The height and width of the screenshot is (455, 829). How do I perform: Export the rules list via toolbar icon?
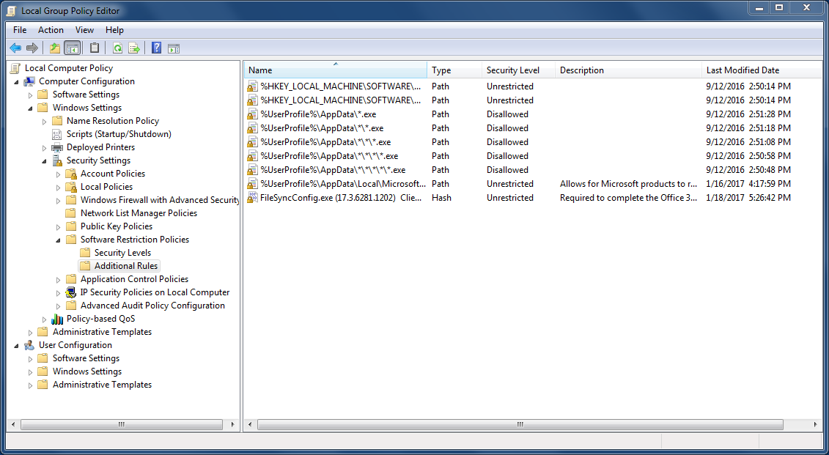coord(134,48)
